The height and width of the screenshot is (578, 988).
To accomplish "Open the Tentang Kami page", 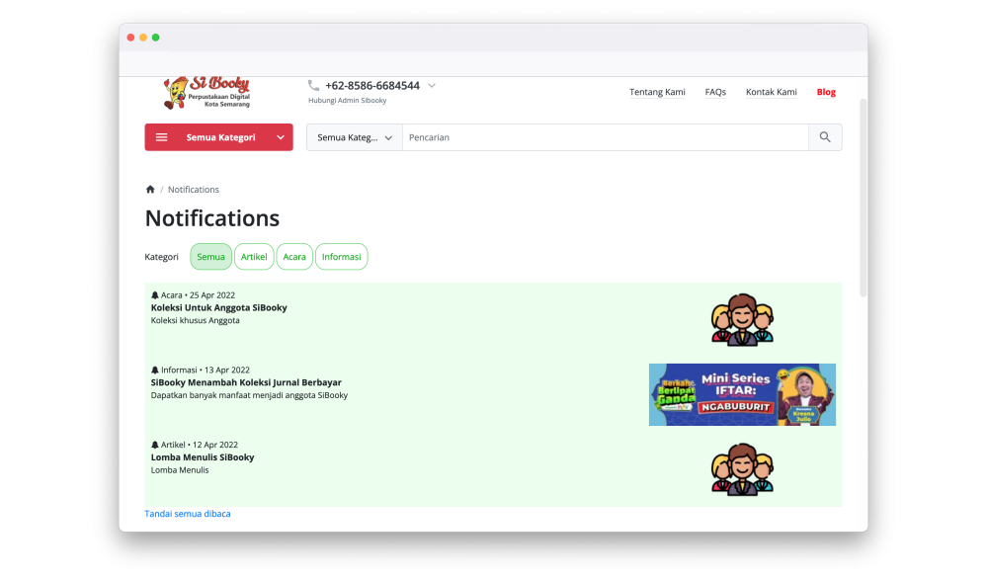I will coord(657,92).
